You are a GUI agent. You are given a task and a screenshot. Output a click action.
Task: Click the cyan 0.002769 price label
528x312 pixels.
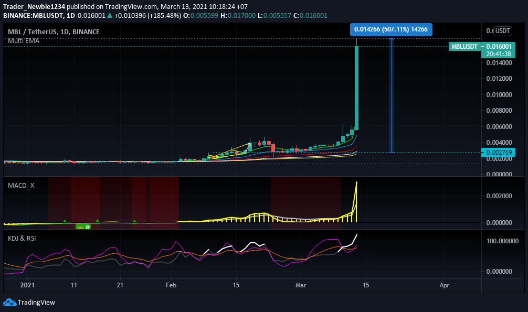click(x=499, y=153)
